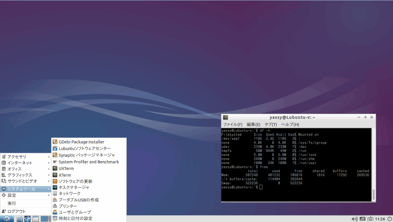Start System Profiler and Benchmark
Screen dimensions: 393x222
tap(89, 162)
